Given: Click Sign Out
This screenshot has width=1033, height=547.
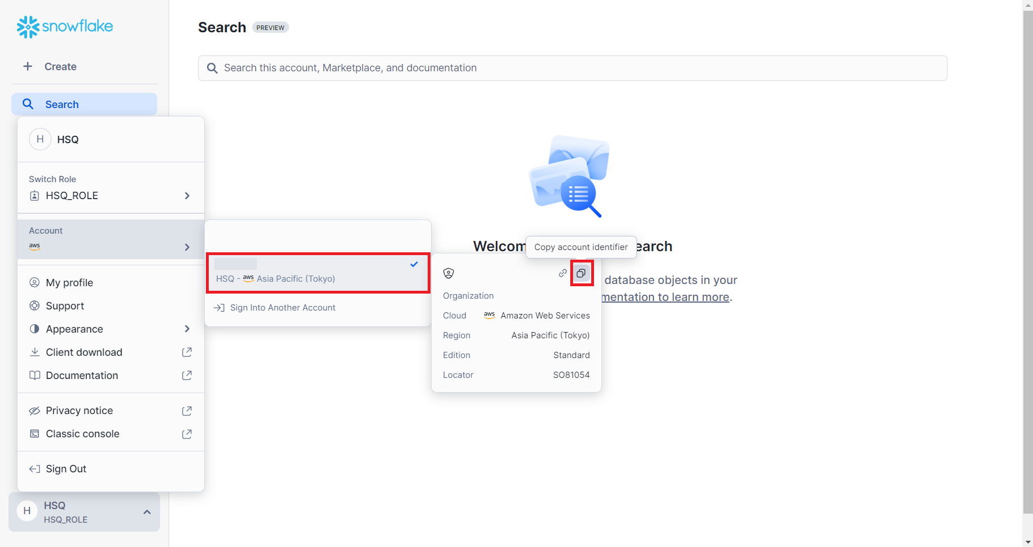Looking at the screenshot, I should click(66, 469).
